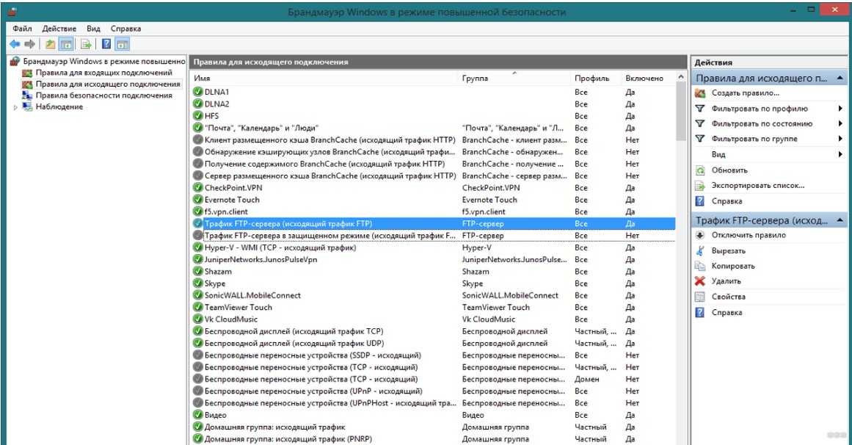This screenshot has height=445, width=852.
Task: Click the Обновить refresh icon
Action: (x=700, y=170)
